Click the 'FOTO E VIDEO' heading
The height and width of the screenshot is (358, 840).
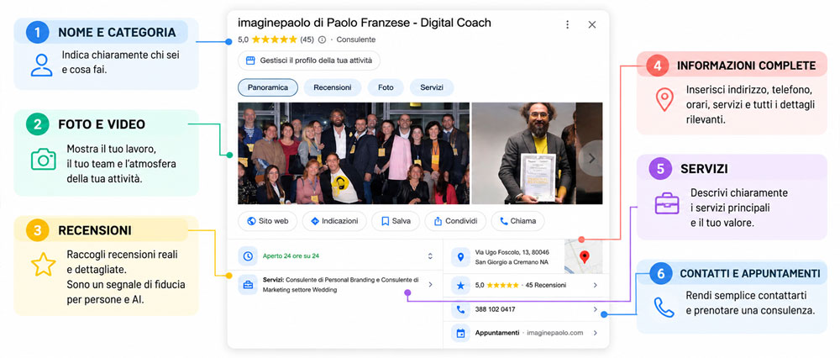(102, 125)
